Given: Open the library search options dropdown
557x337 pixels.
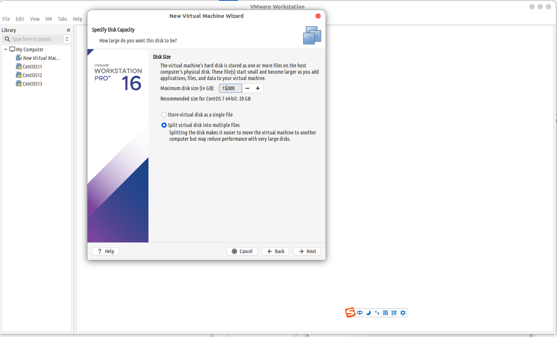Looking at the screenshot, I should pyautogui.click(x=67, y=39).
